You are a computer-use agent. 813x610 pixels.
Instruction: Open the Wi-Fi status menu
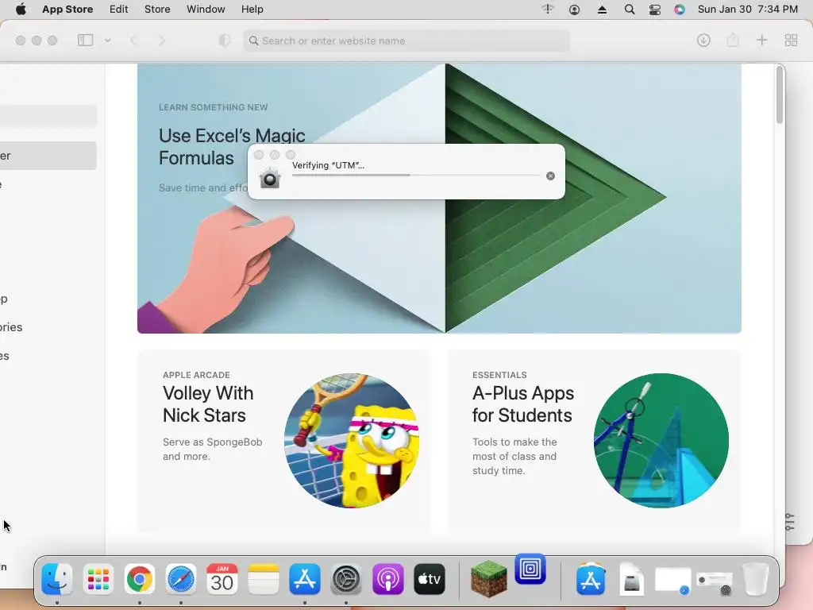[x=548, y=9]
